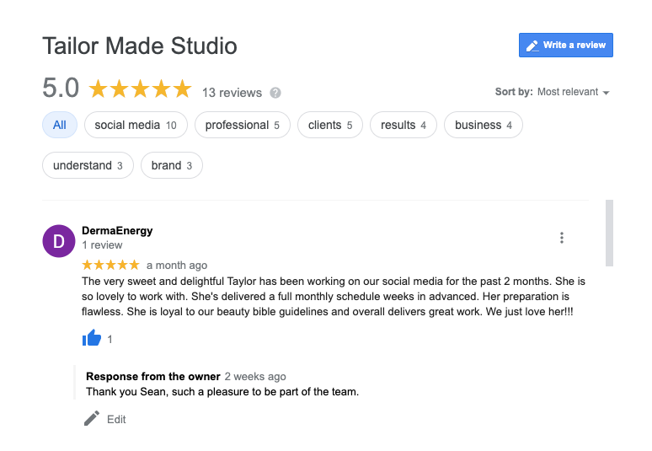Click the five-star review rating
This screenshot has height=451, width=652.
tap(110, 265)
